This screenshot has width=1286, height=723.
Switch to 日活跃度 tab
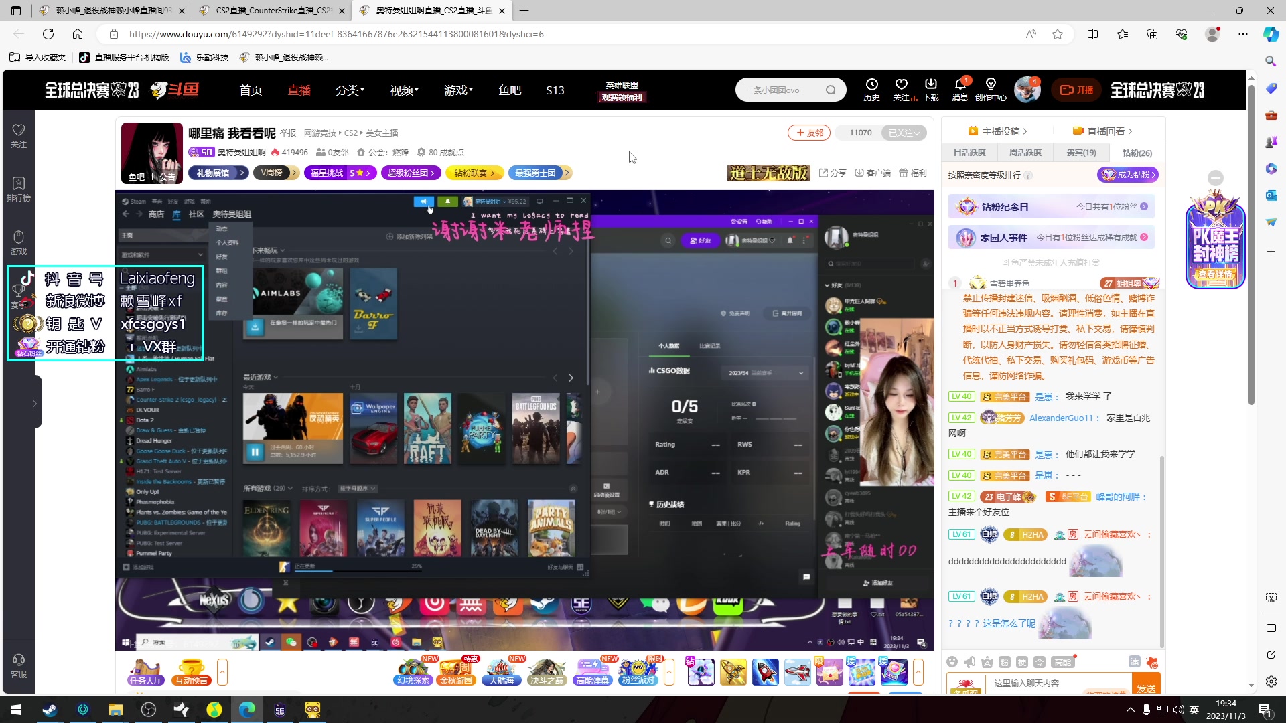click(x=969, y=153)
